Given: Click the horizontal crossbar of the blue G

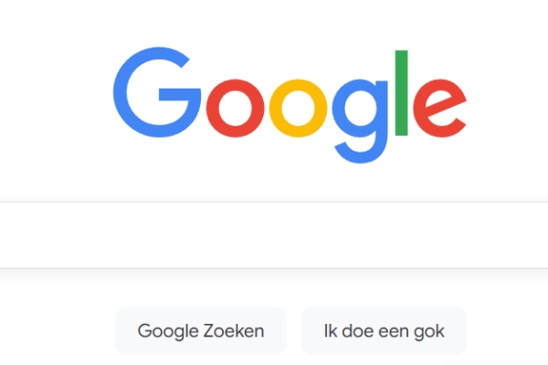Looking at the screenshot, I should pyautogui.click(x=179, y=94).
